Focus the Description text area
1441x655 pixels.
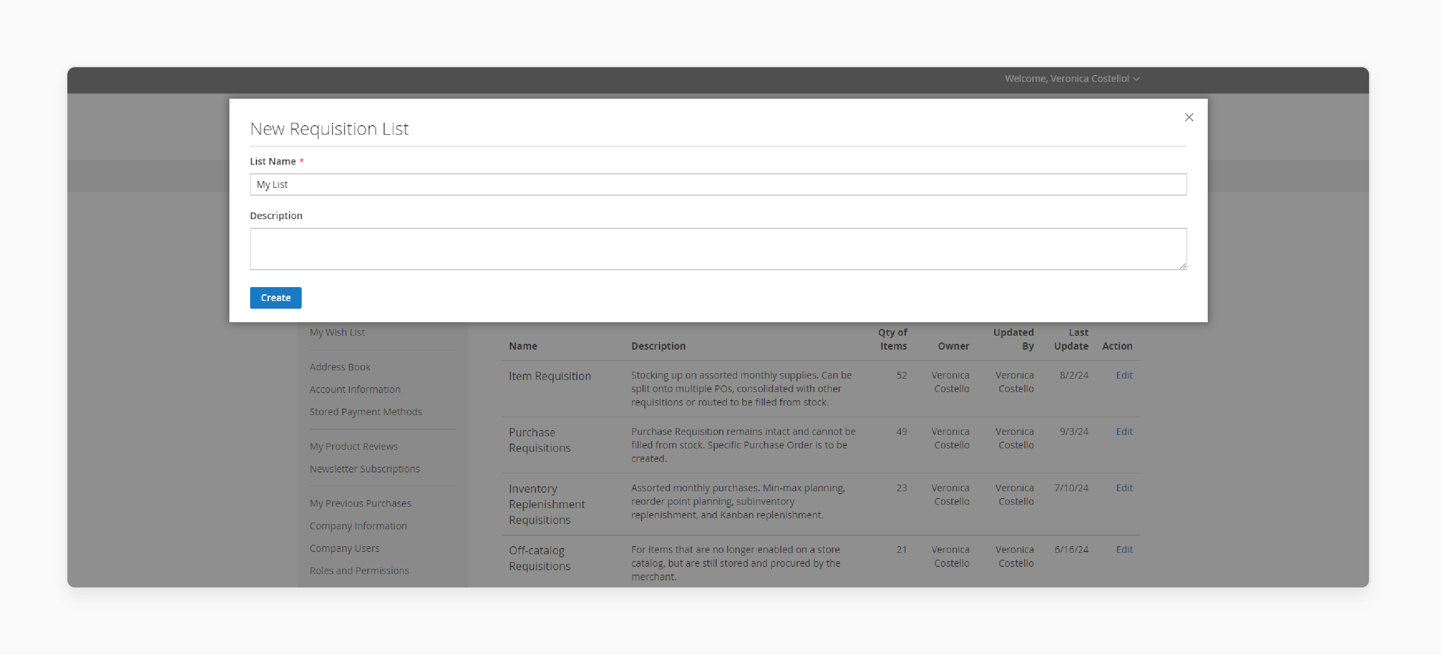tap(718, 249)
